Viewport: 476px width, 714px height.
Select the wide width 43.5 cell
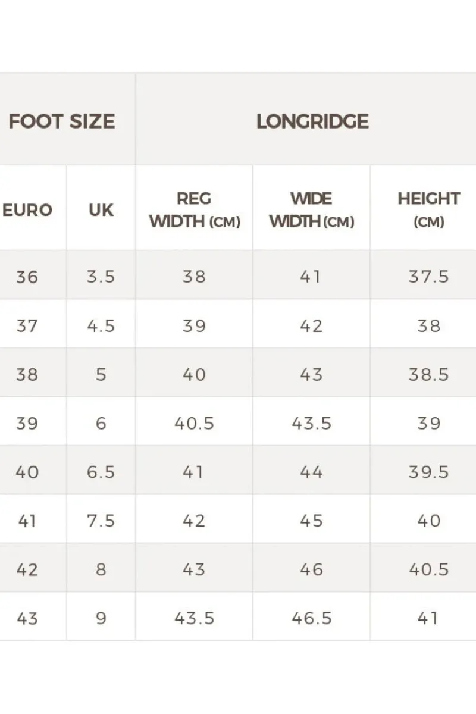(311, 423)
